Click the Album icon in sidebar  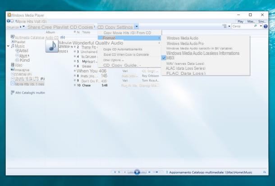pyautogui.click(x=17, y=55)
